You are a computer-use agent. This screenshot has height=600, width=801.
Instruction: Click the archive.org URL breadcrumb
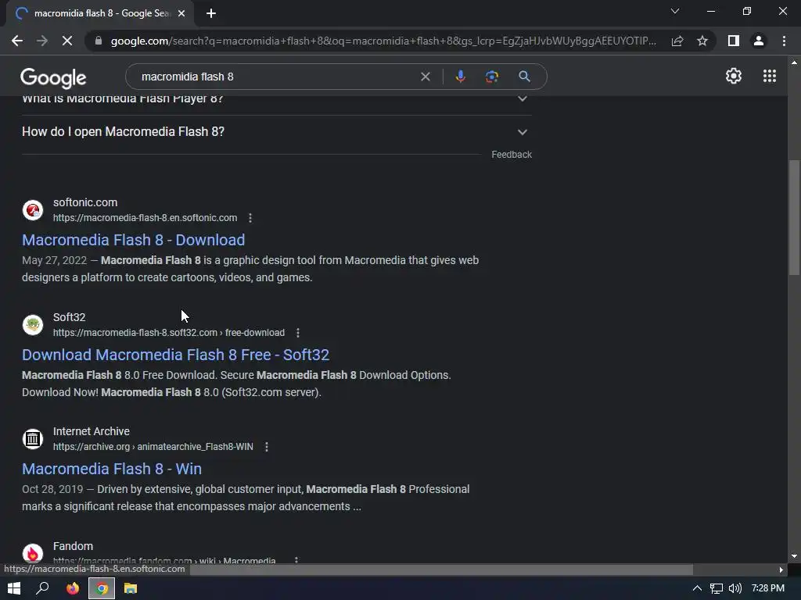tap(153, 447)
